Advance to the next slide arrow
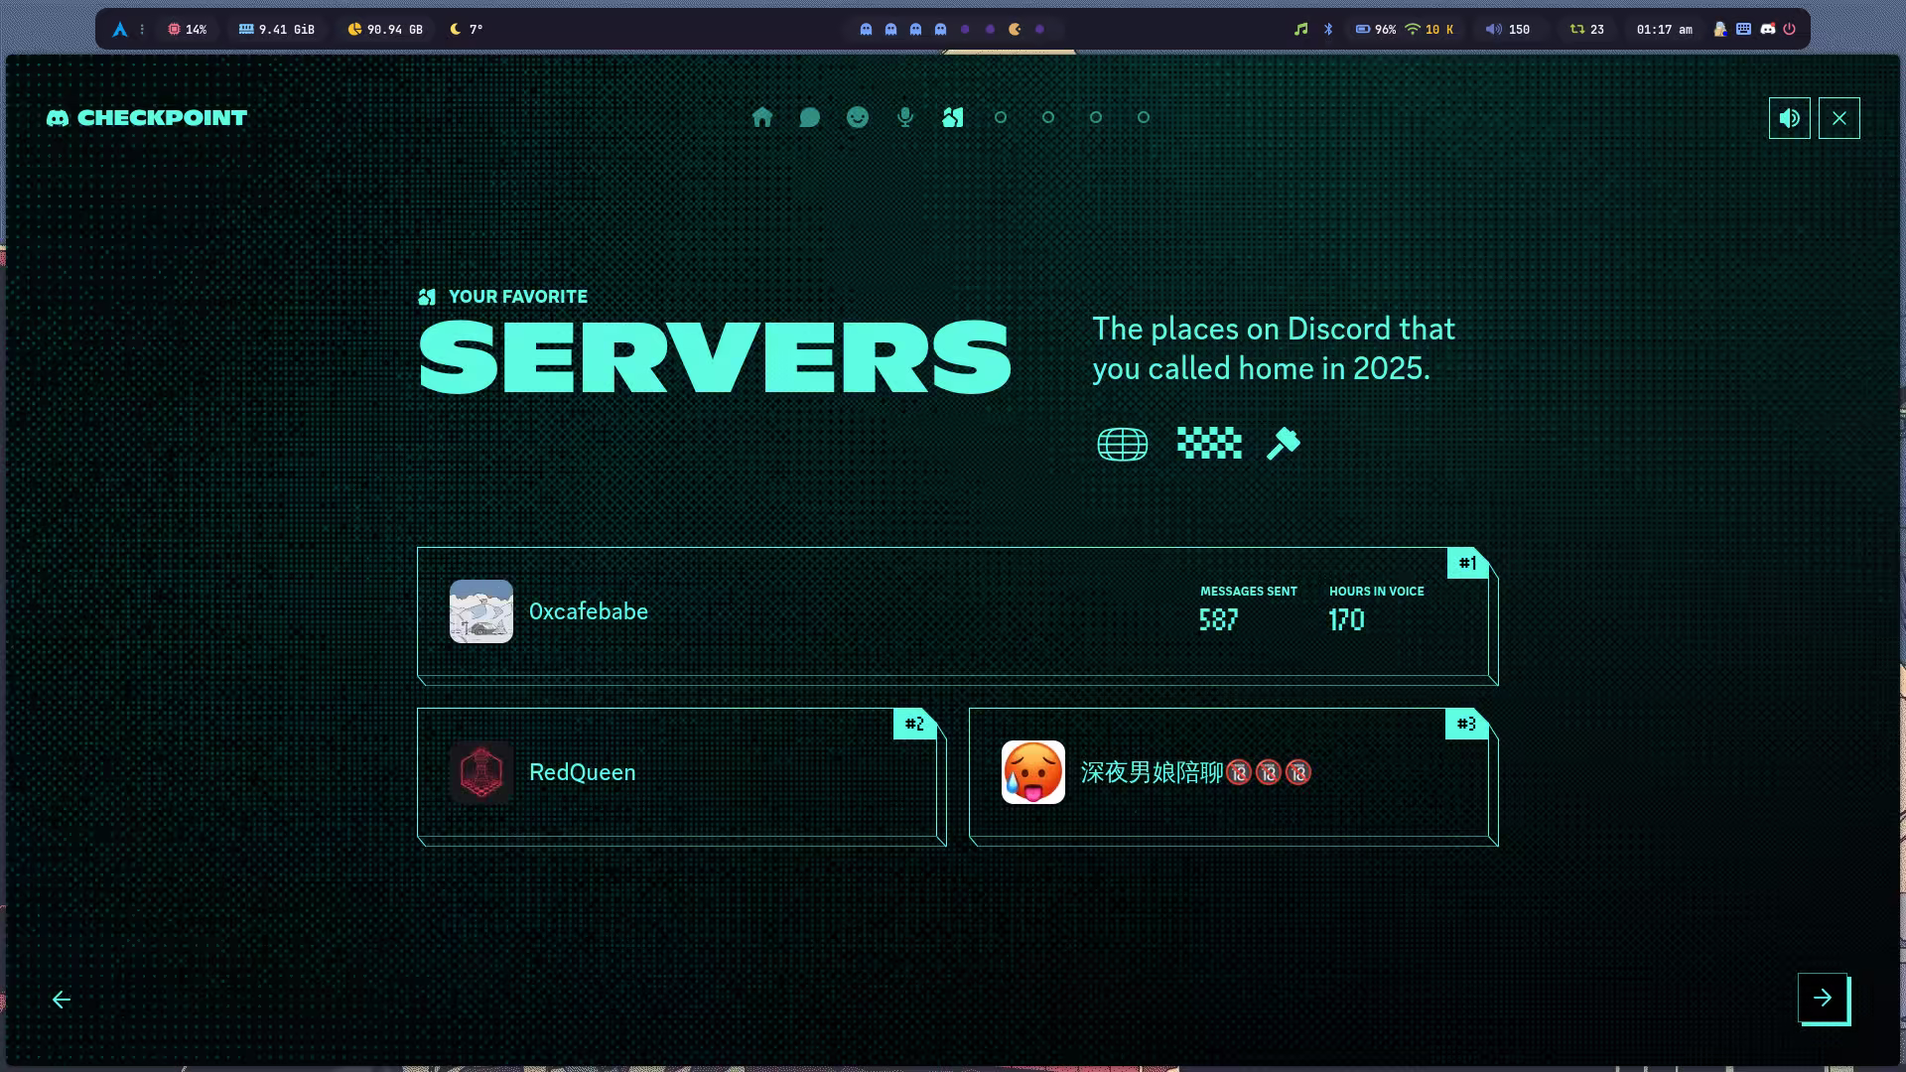The width and height of the screenshot is (1906, 1072). pos(1823,998)
